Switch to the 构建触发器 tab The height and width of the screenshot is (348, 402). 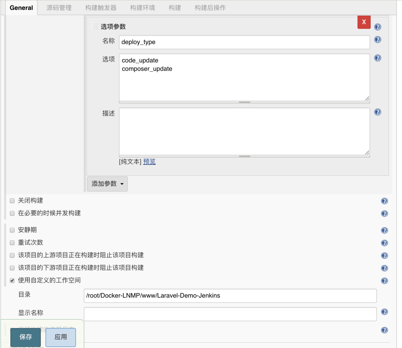point(101,8)
